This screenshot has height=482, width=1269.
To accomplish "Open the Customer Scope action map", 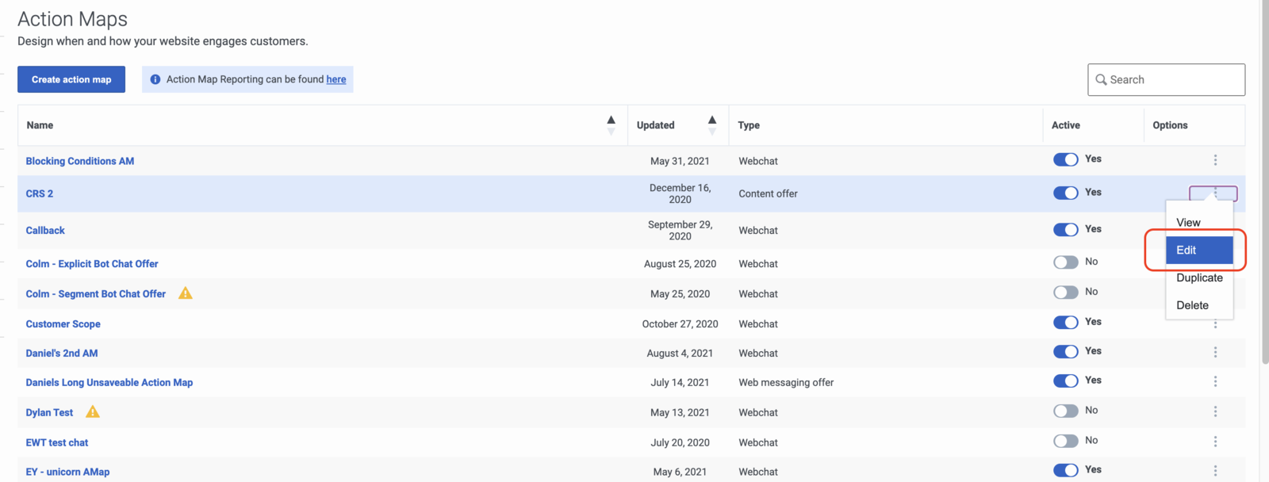I will click(63, 323).
